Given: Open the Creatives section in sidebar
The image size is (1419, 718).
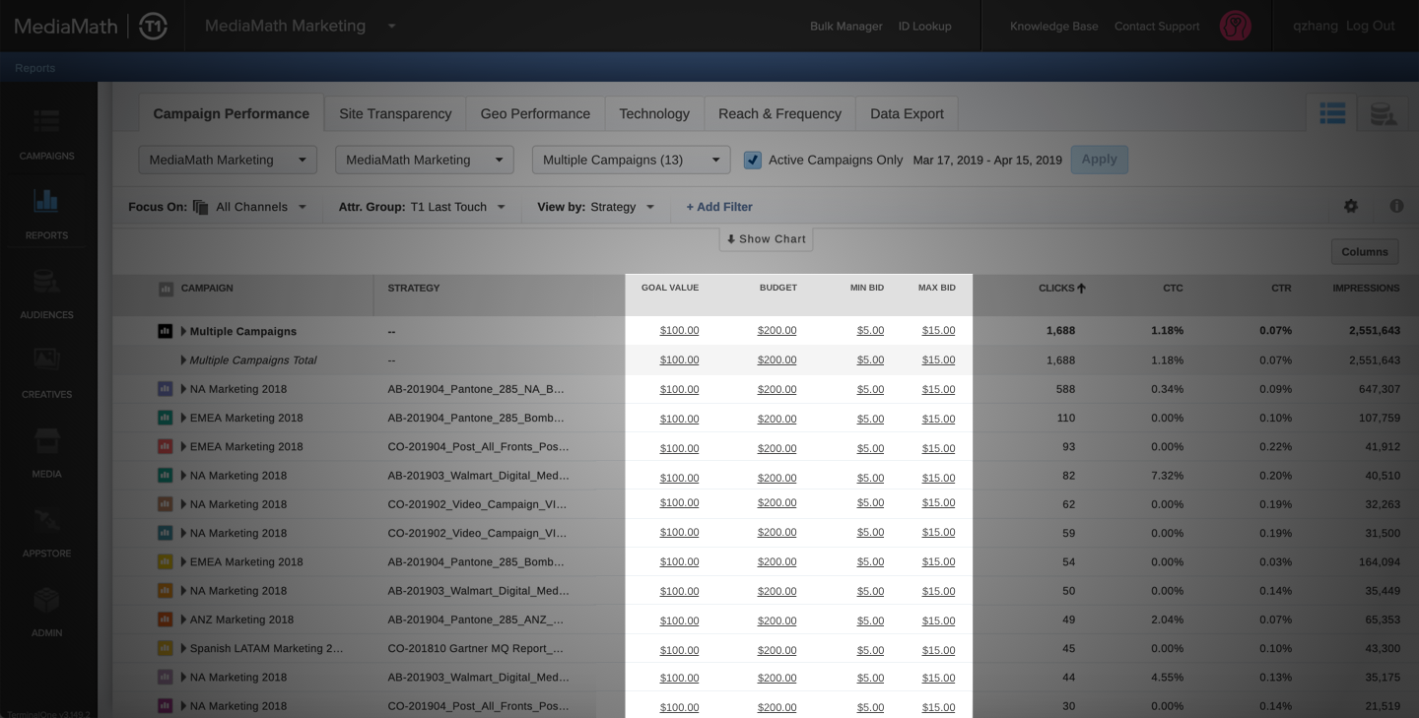Looking at the screenshot, I should [46, 372].
